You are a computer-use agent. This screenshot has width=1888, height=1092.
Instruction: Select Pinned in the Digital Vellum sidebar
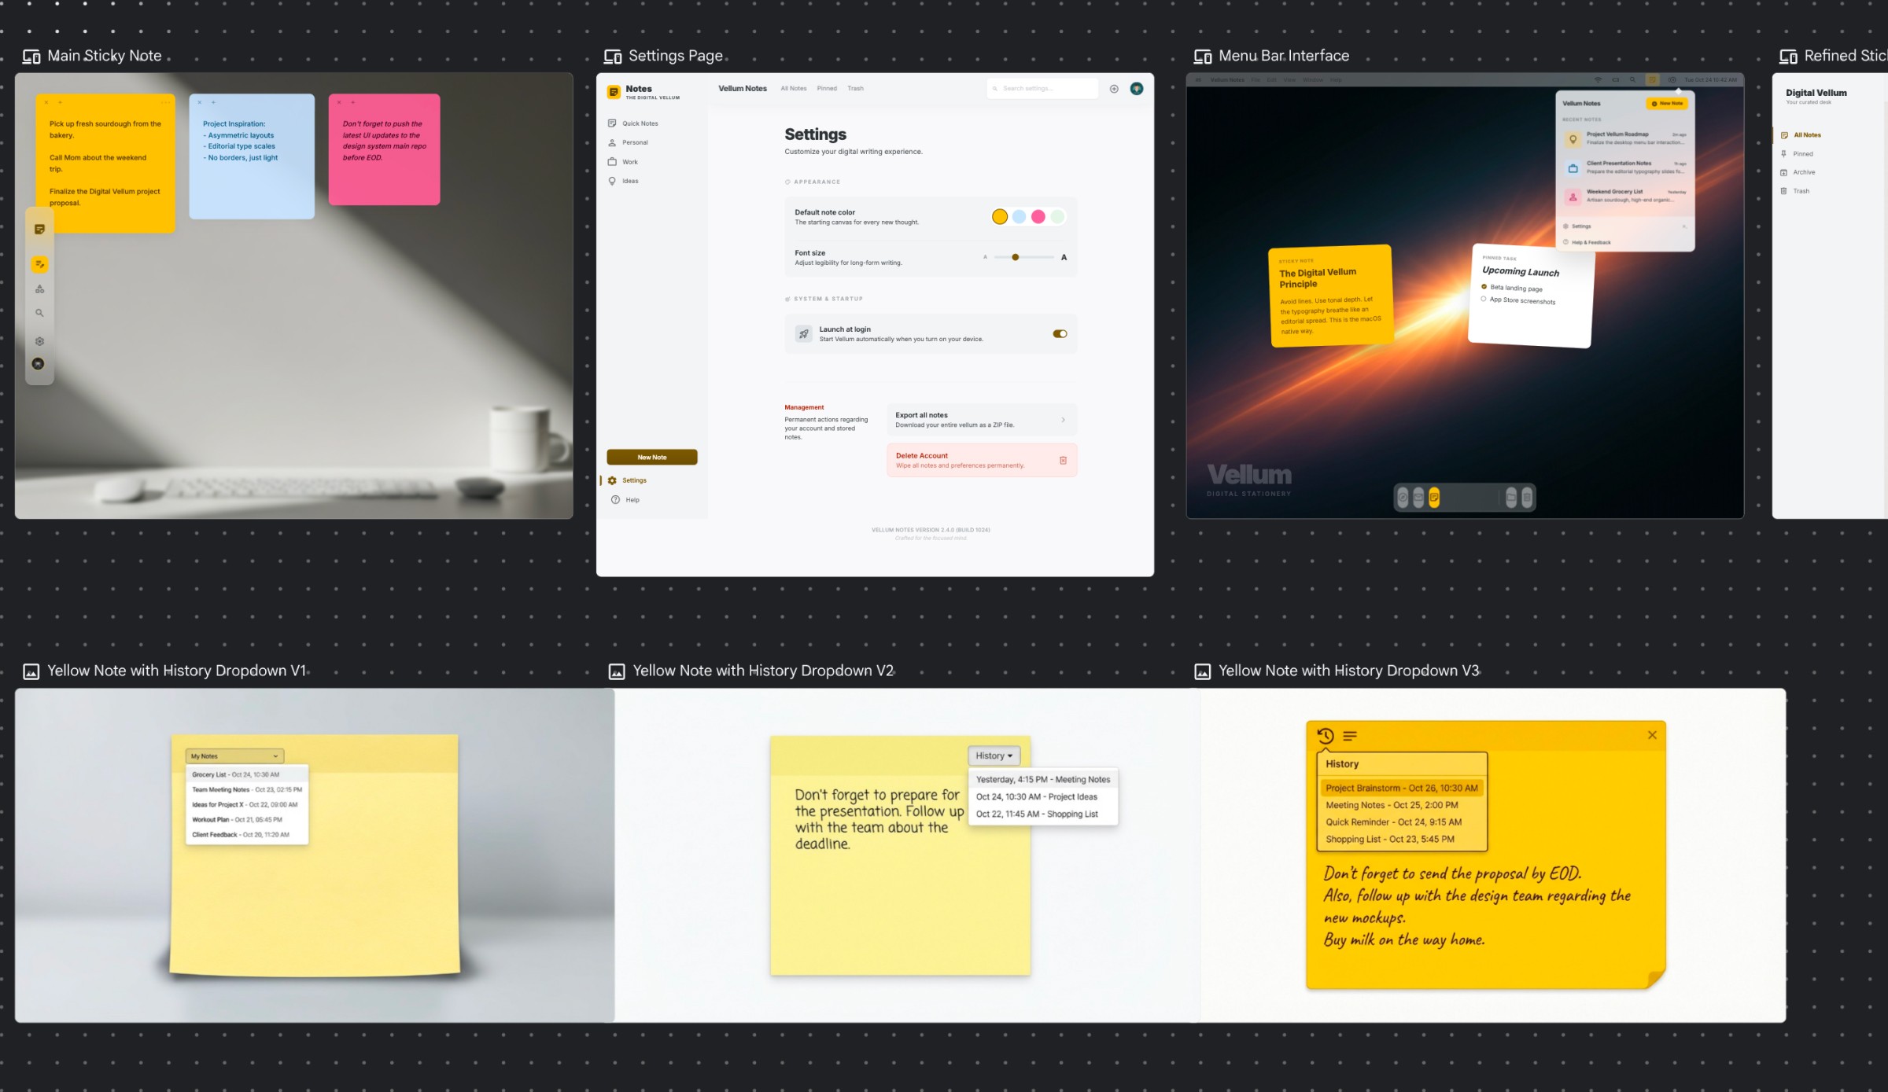(x=1798, y=154)
